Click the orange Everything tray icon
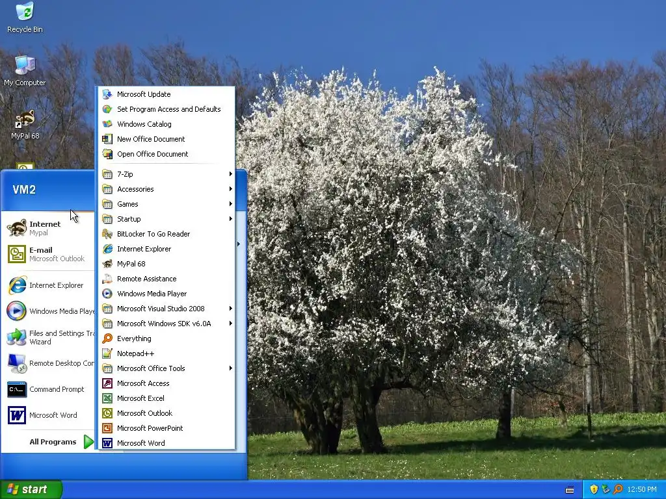The width and height of the screenshot is (666, 499). [618, 489]
